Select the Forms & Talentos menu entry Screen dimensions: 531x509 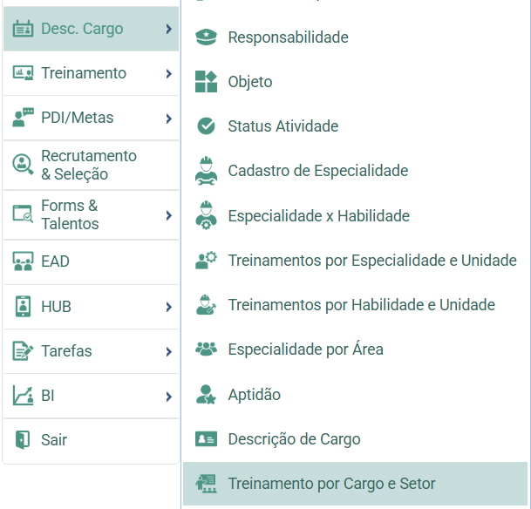point(91,215)
